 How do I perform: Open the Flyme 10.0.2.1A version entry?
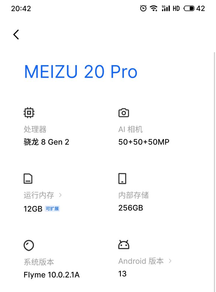coord(52,275)
